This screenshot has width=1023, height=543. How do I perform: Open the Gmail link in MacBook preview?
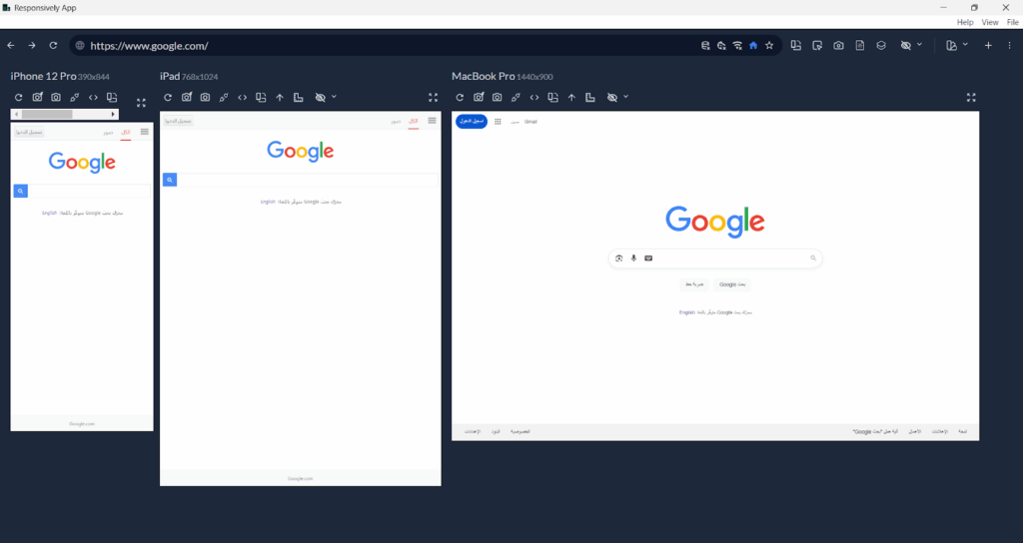point(530,122)
